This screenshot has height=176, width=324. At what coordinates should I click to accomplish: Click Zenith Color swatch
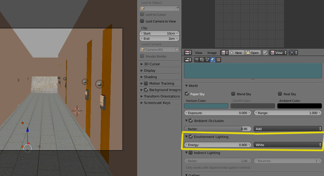(253, 106)
